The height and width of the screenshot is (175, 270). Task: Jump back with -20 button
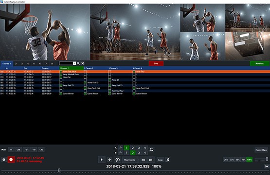pos(41,150)
